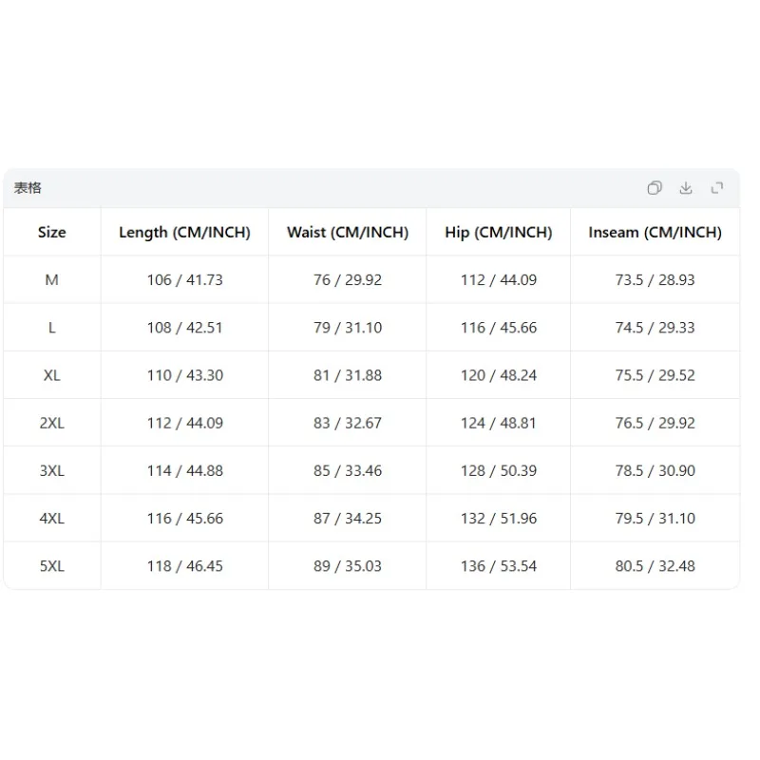Viewport: 760px width, 760px height.
Task: Click the 表格 table title label
Action: click(28, 188)
